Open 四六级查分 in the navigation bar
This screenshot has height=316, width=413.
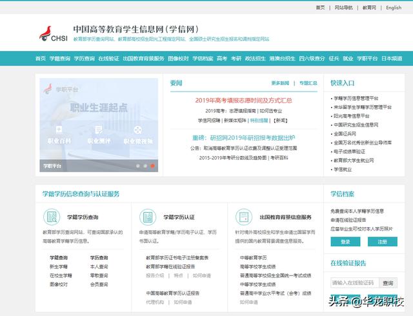[312, 59]
